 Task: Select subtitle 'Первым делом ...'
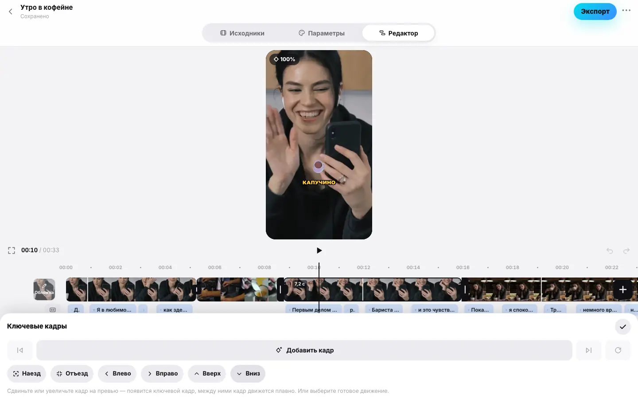314,310
